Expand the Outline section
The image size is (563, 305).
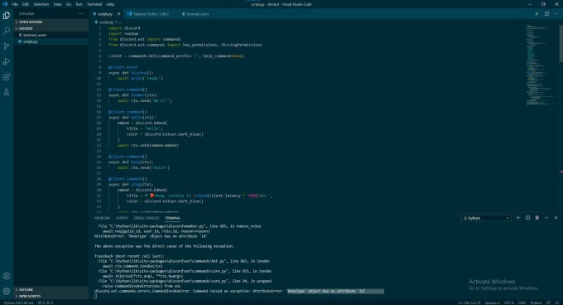coord(51,289)
